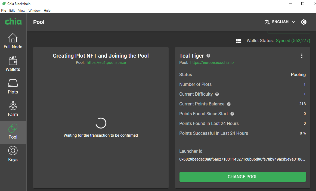
Task: Click 'Waiting for the transaction to be confirmed'
Action: [101, 135]
